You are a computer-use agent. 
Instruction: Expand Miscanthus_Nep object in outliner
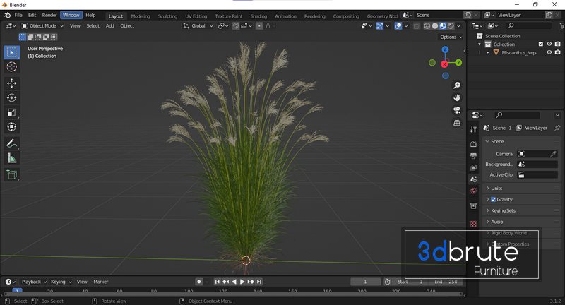point(488,52)
